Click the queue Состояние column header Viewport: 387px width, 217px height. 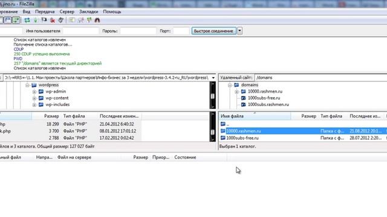185,157
